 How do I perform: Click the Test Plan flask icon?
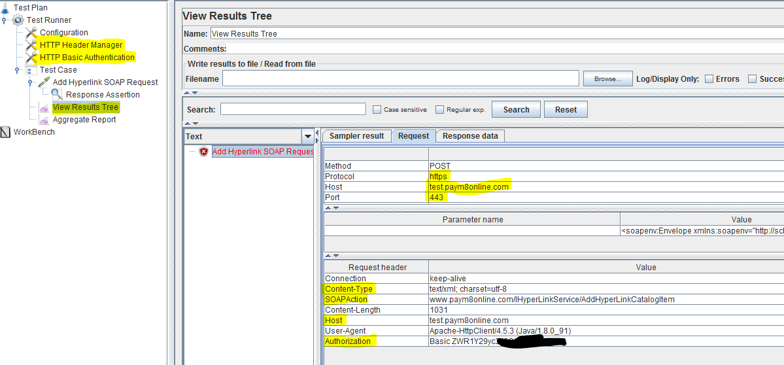pos(5,7)
